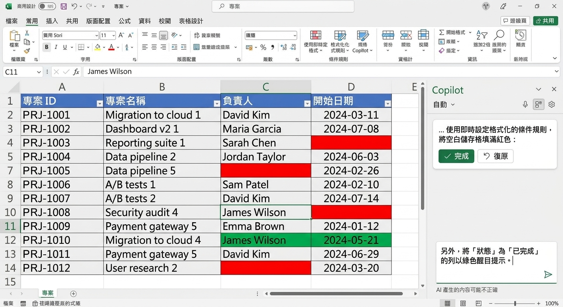
Task: Send the Copilot prompt with arrow icon
Action: point(548,274)
